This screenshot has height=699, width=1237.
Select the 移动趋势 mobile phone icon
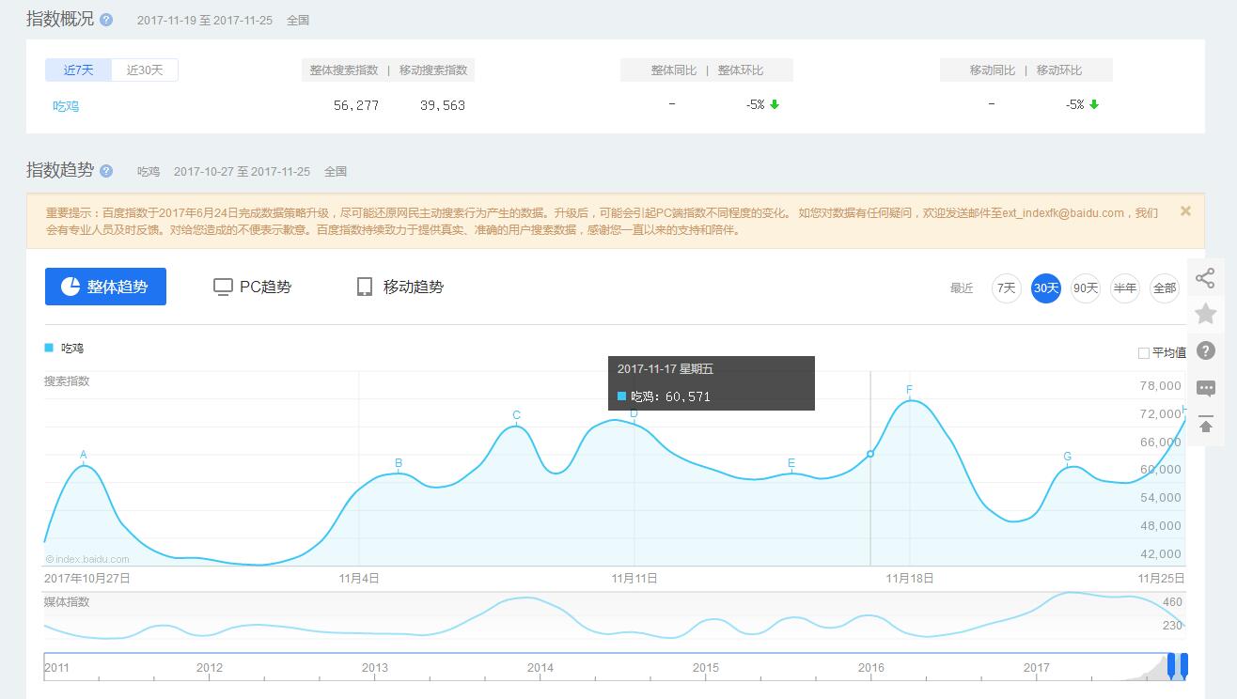tap(364, 286)
